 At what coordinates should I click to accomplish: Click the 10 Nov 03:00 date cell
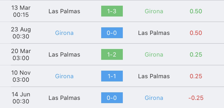pyautogui.click(x=21, y=76)
